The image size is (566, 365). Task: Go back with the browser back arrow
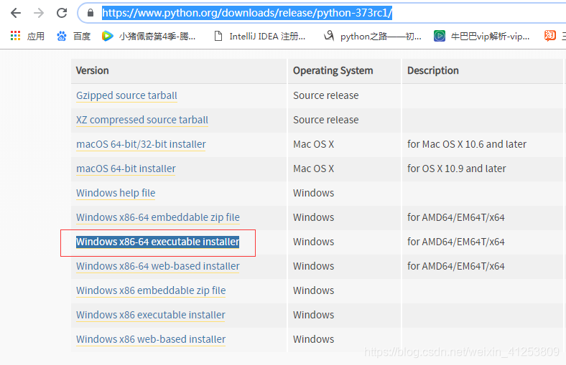click(16, 14)
